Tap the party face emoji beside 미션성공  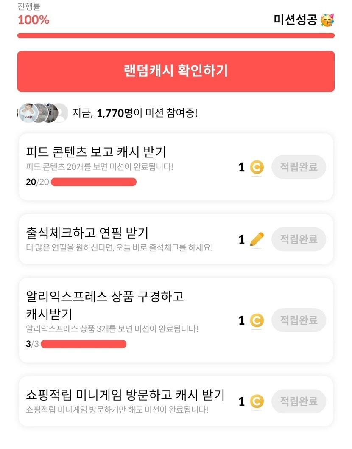click(x=327, y=20)
